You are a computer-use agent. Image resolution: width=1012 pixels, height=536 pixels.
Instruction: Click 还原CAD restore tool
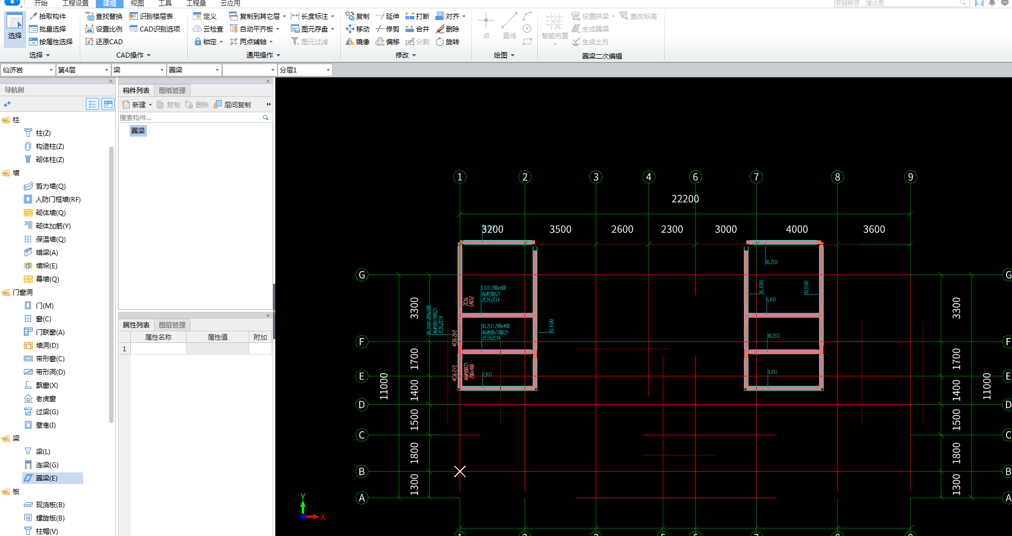[104, 41]
